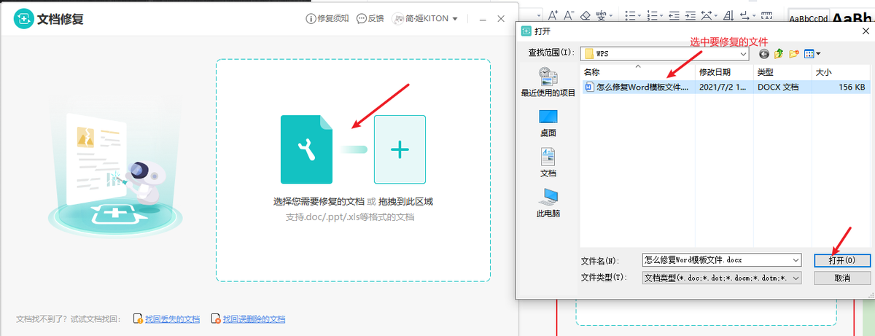Close the 打开 dialog window
875x336 pixels.
[865, 30]
